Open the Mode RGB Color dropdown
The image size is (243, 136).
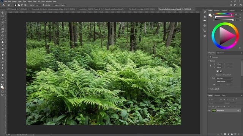point(224,78)
